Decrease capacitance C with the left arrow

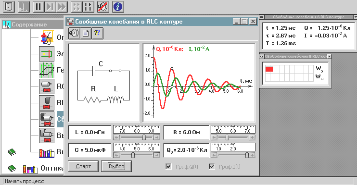(x=116, y=155)
